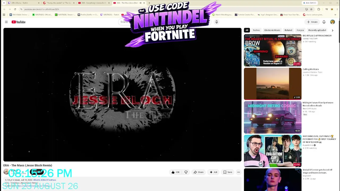Open YouTube notifications bell
This screenshot has height=191, width=340.
pos(324,22)
